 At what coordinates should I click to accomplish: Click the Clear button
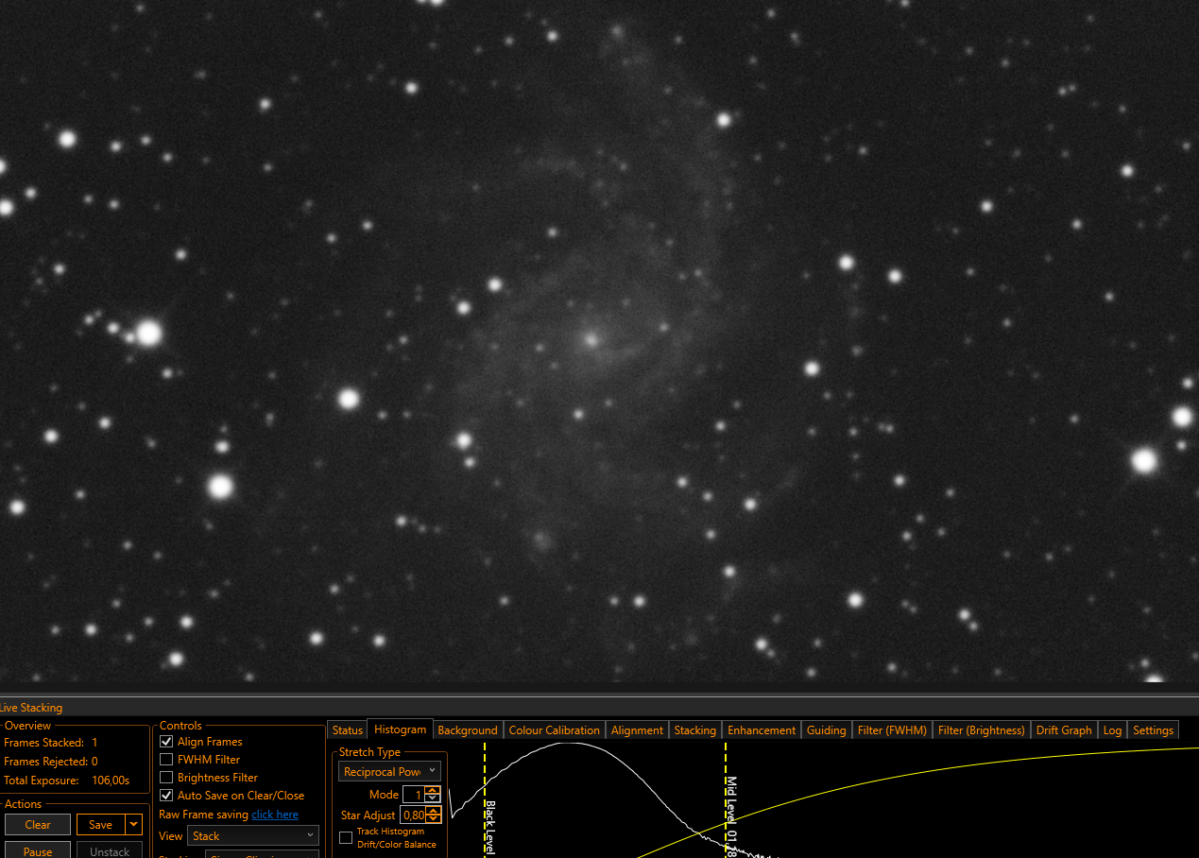click(x=38, y=825)
